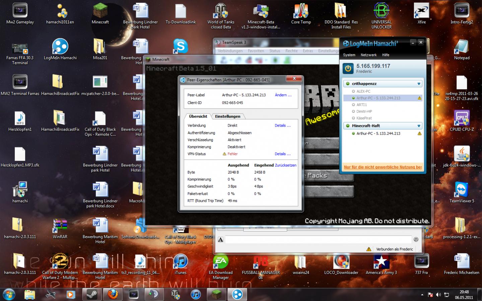Open the Hamachi Hilfe menu

(x=386, y=55)
